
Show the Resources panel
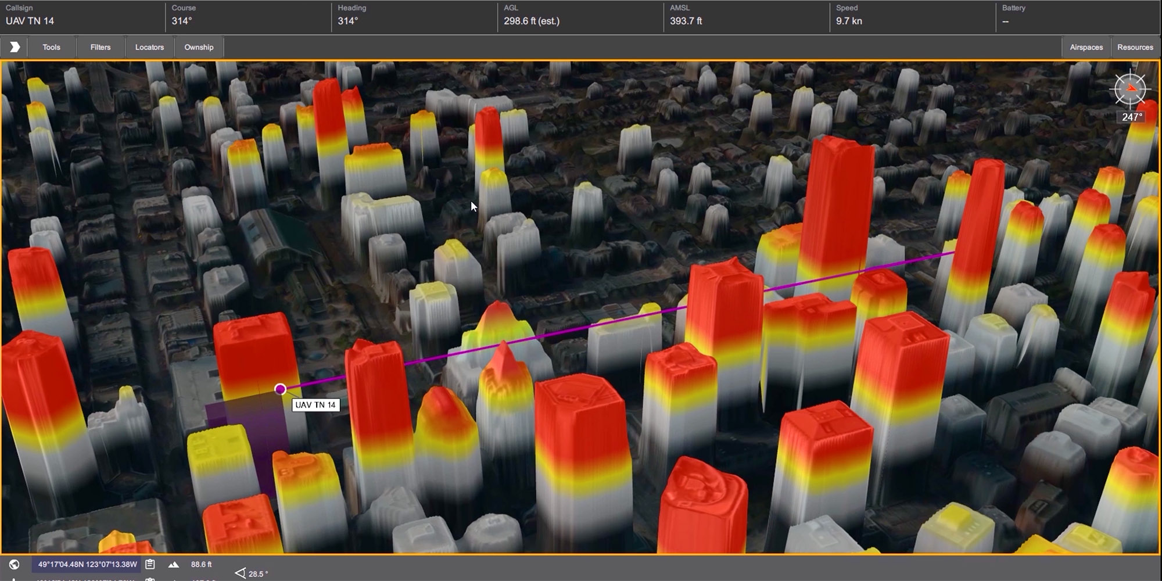(x=1135, y=47)
